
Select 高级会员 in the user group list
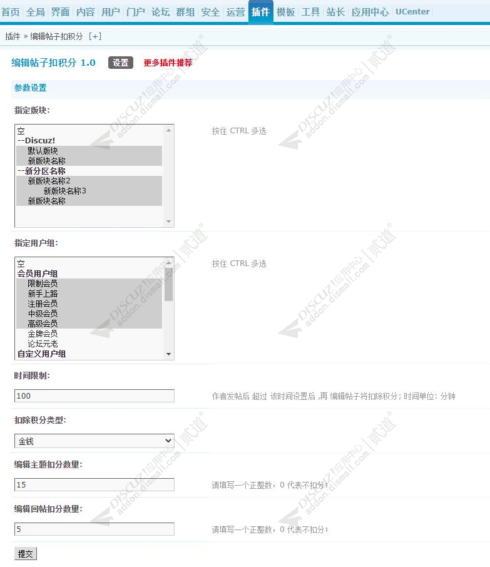(x=89, y=324)
